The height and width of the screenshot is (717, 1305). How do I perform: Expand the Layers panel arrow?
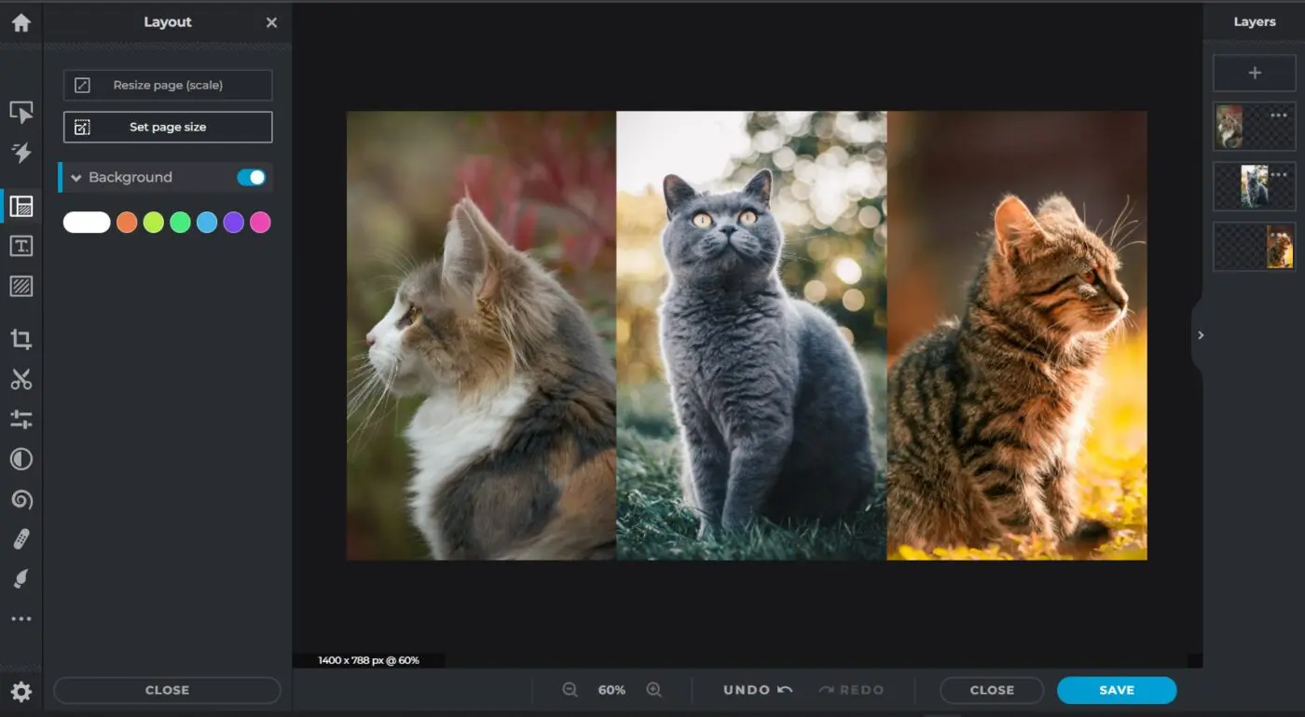(x=1200, y=335)
